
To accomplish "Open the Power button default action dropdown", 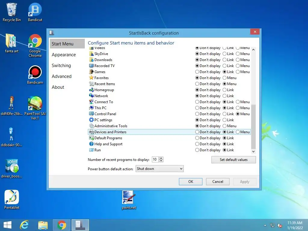I will [x=159, y=168].
